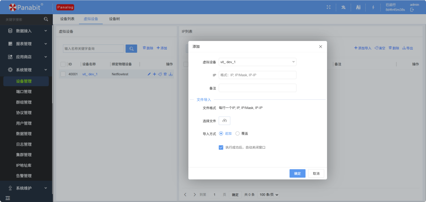426x202 pixels.
Task: Click the 系统管理 gear icon in sidebar
Action: [x=10, y=70]
